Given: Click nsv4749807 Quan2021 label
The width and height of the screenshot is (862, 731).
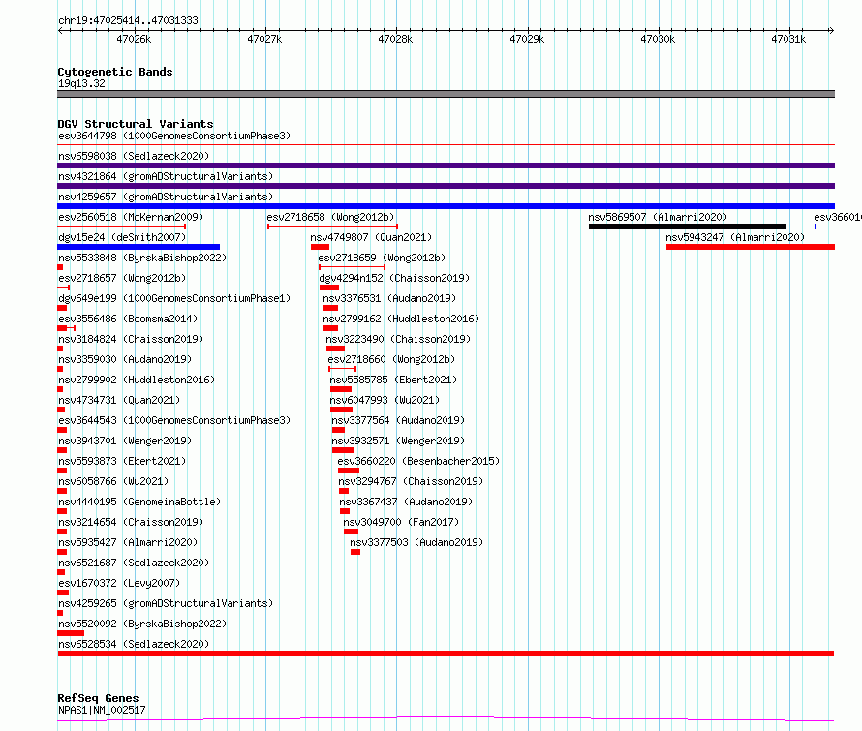Looking at the screenshot, I should tap(371, 237).
